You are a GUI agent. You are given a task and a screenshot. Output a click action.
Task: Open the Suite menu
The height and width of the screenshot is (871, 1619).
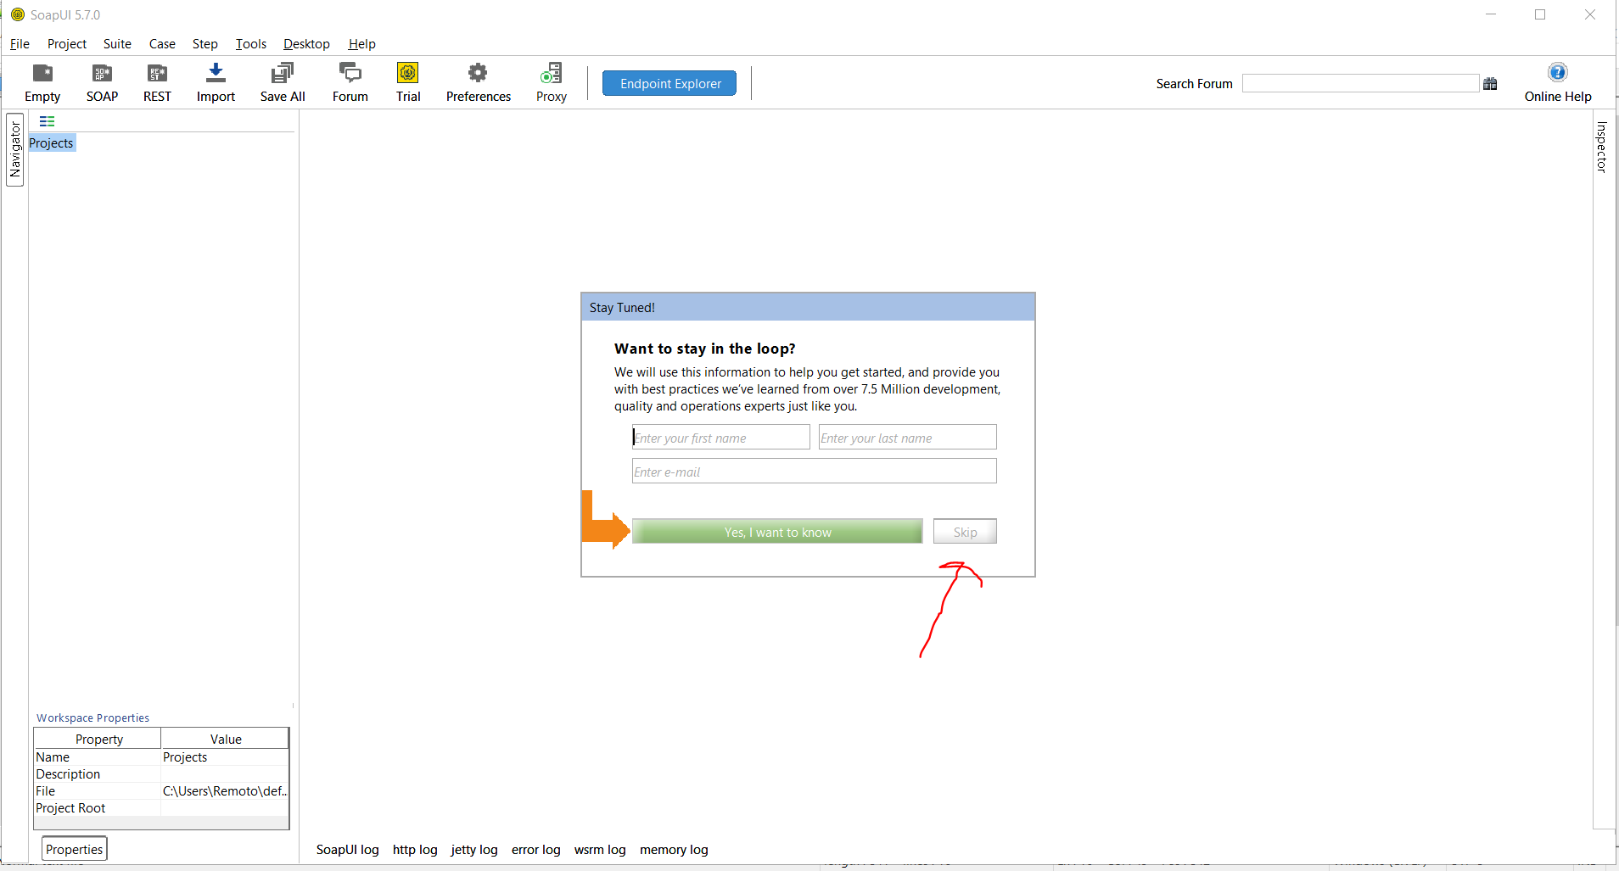(117, 44)
